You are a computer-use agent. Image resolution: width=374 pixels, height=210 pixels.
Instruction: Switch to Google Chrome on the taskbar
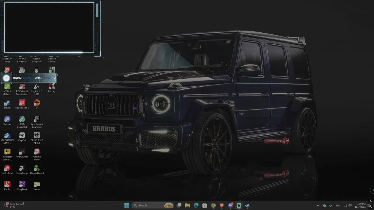coord(213,205)
